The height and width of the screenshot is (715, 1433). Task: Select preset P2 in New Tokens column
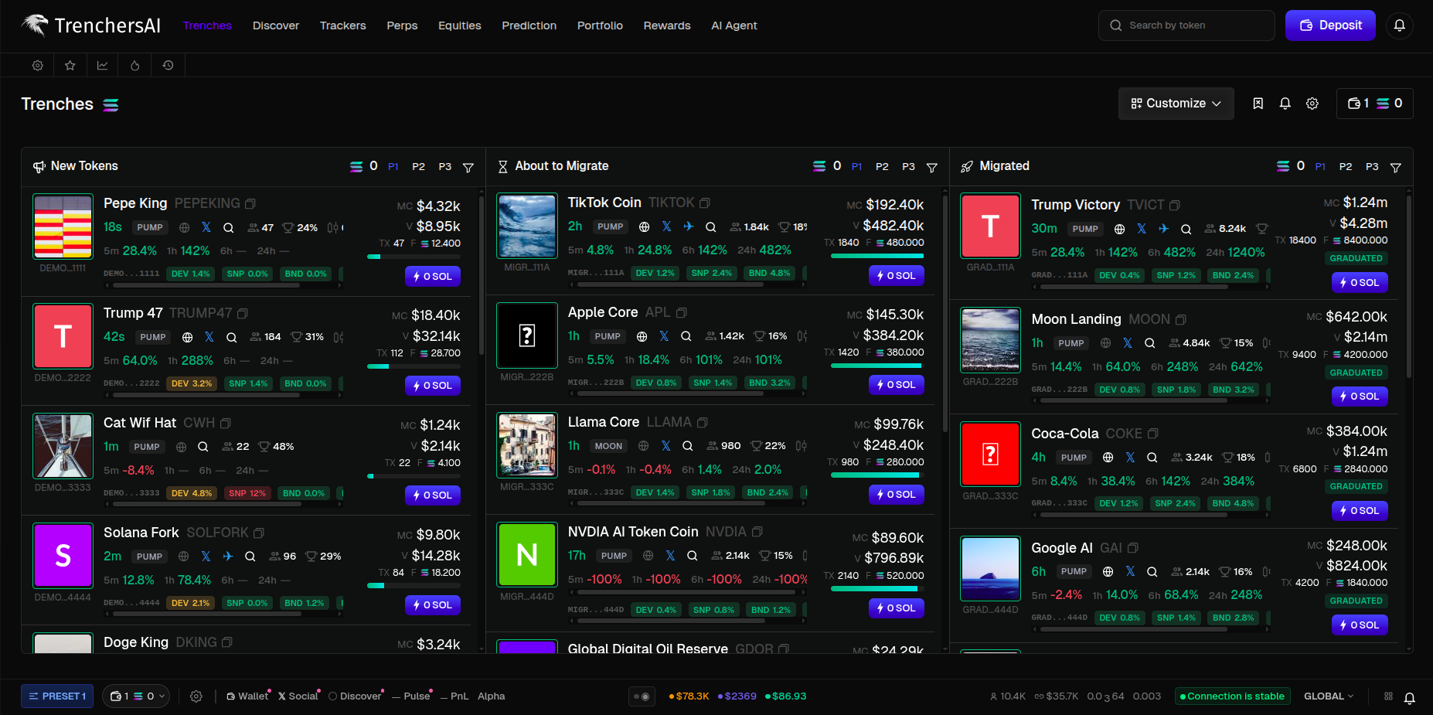418,166
